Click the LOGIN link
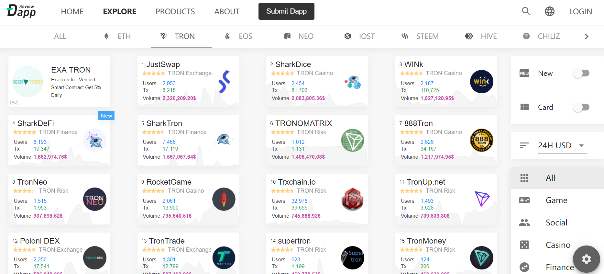The height and width of the screenshot is (274, 604). [x=581, y=12]
